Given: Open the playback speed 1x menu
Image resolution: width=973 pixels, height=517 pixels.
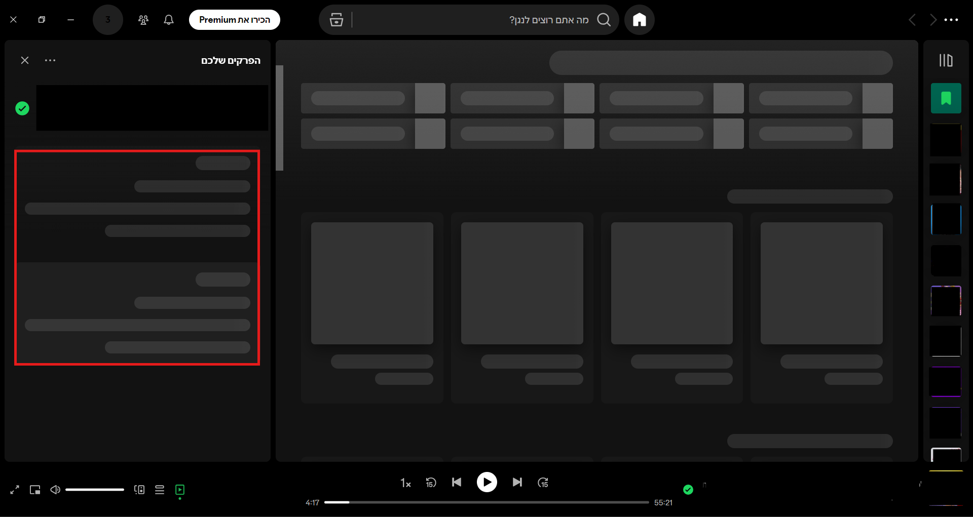Looking at the screenshot, I should pyautogui.click(x=405, y=483).
